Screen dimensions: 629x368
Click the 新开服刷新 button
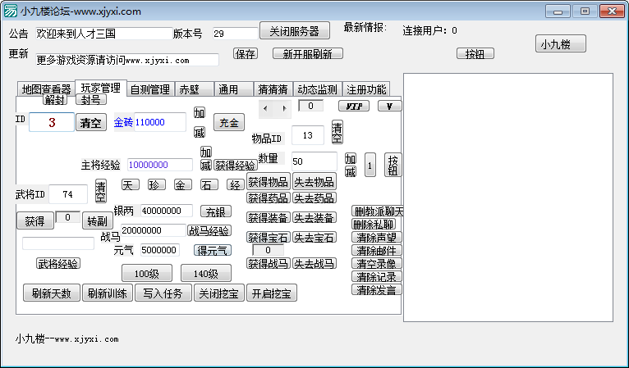307,54
